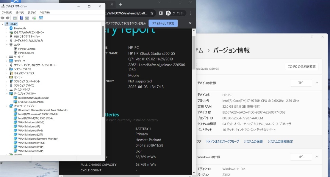
Task: Click この PC の名前を変更 button
Action: pos(302,66)
